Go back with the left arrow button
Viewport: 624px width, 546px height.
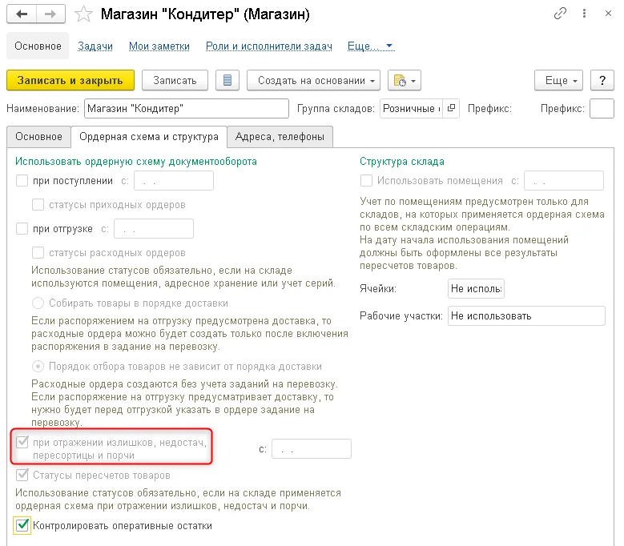tap(22, 14)
